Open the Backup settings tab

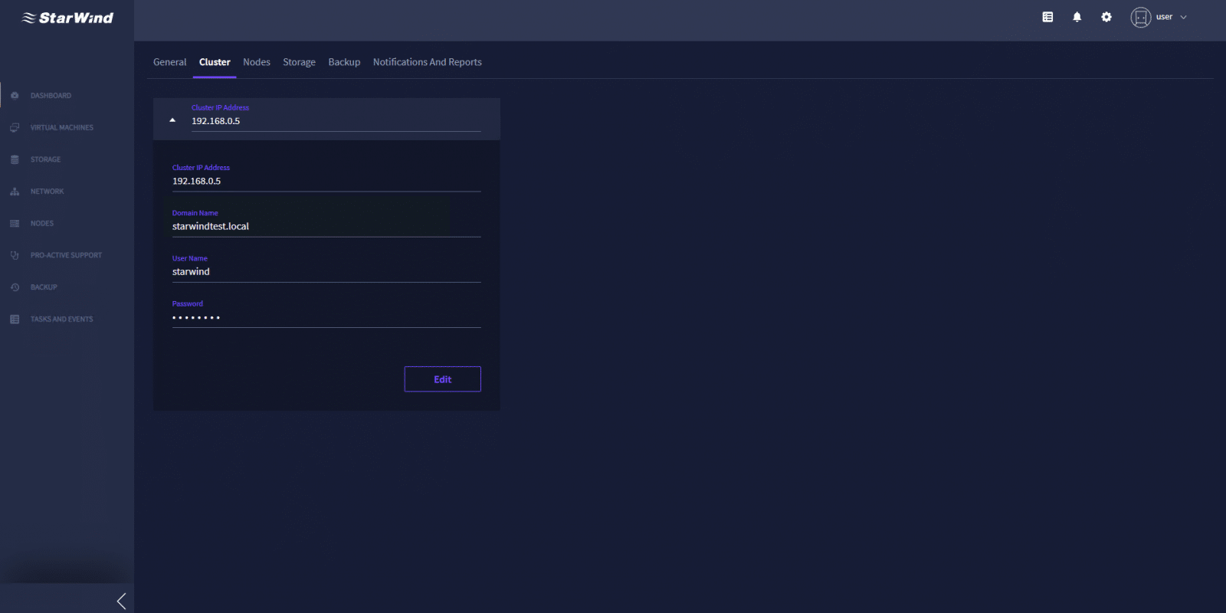point(344,62)
